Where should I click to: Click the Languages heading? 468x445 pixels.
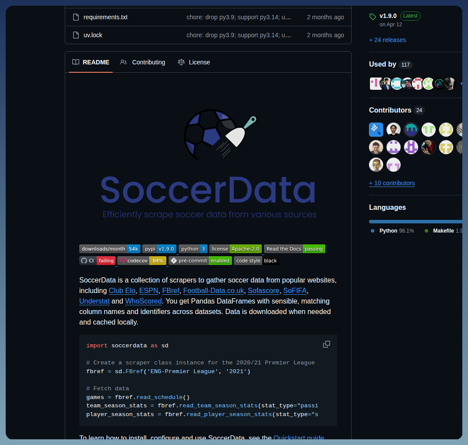coord(387,208)
